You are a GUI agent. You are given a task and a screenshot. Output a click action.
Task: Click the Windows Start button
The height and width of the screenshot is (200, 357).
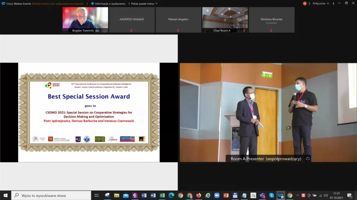point(6,195)
